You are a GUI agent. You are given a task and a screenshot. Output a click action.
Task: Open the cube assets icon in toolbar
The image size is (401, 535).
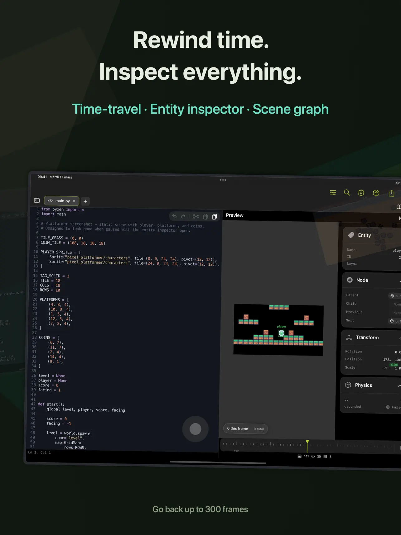376,193
